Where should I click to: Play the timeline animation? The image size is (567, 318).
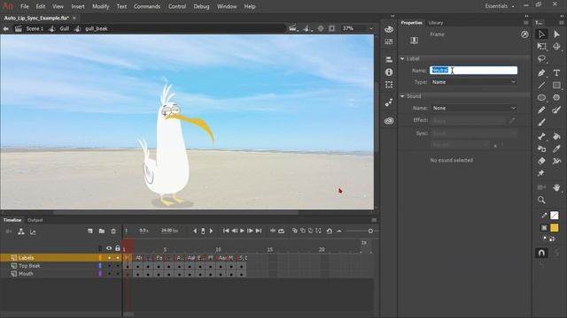(242, 231)
